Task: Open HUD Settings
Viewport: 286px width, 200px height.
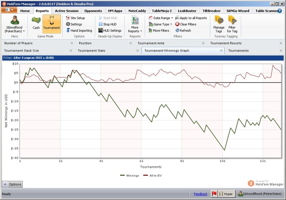Action: tap(109, 30)
